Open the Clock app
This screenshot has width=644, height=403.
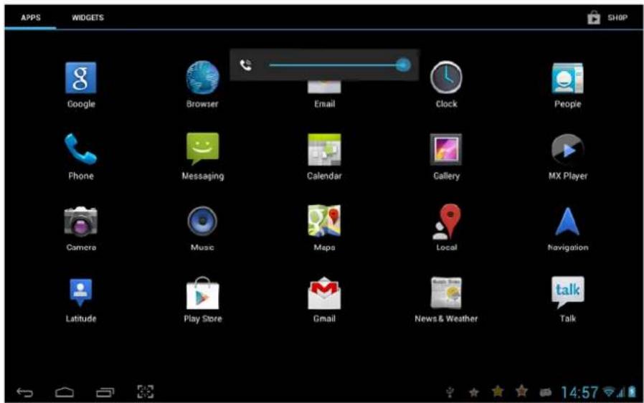(446, 77)
